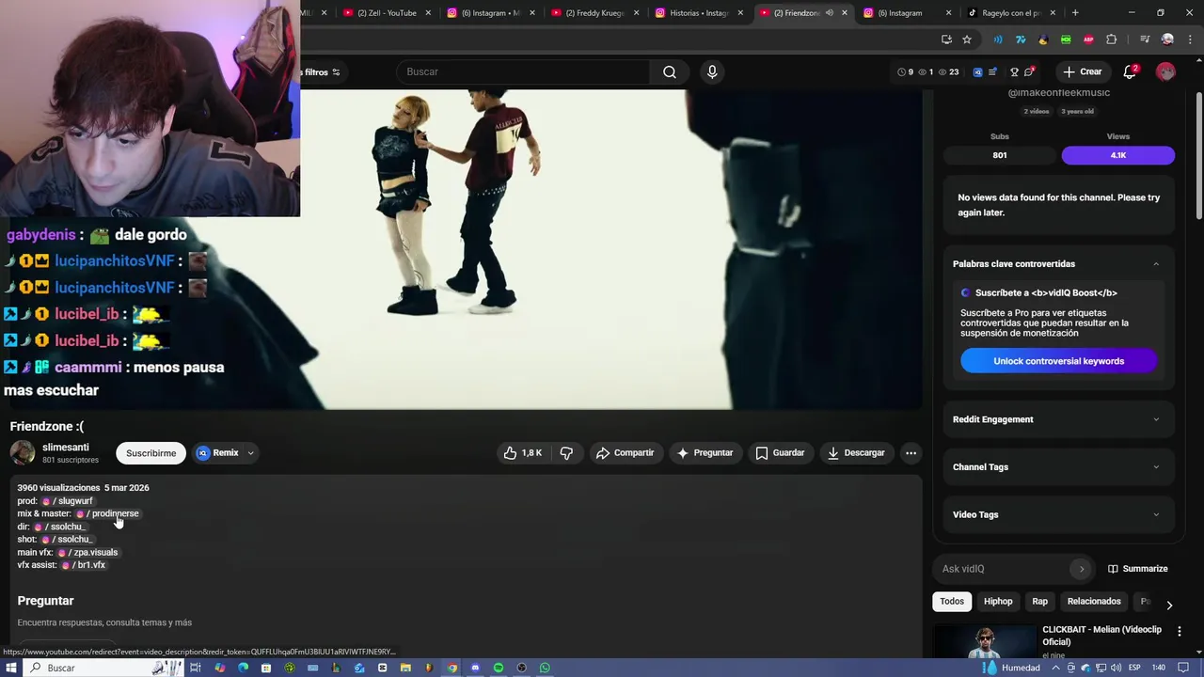Click Unlock controversial keywords button

(1058, 361)
